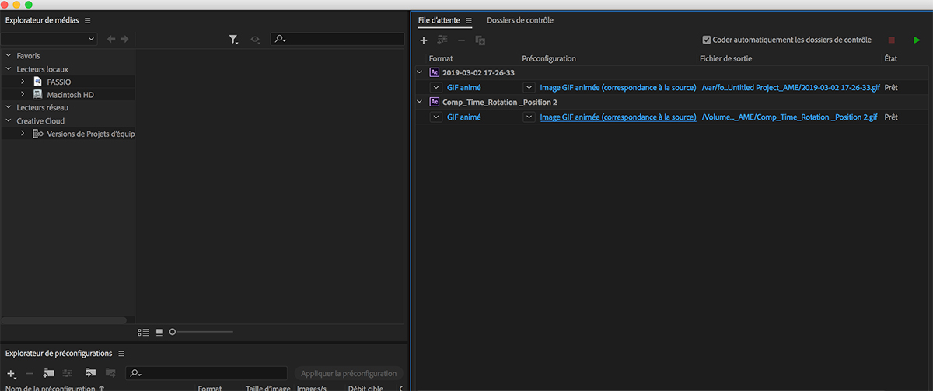Uncheck Coder automatiquement les dossiers de contrôle

coord(707,40)
